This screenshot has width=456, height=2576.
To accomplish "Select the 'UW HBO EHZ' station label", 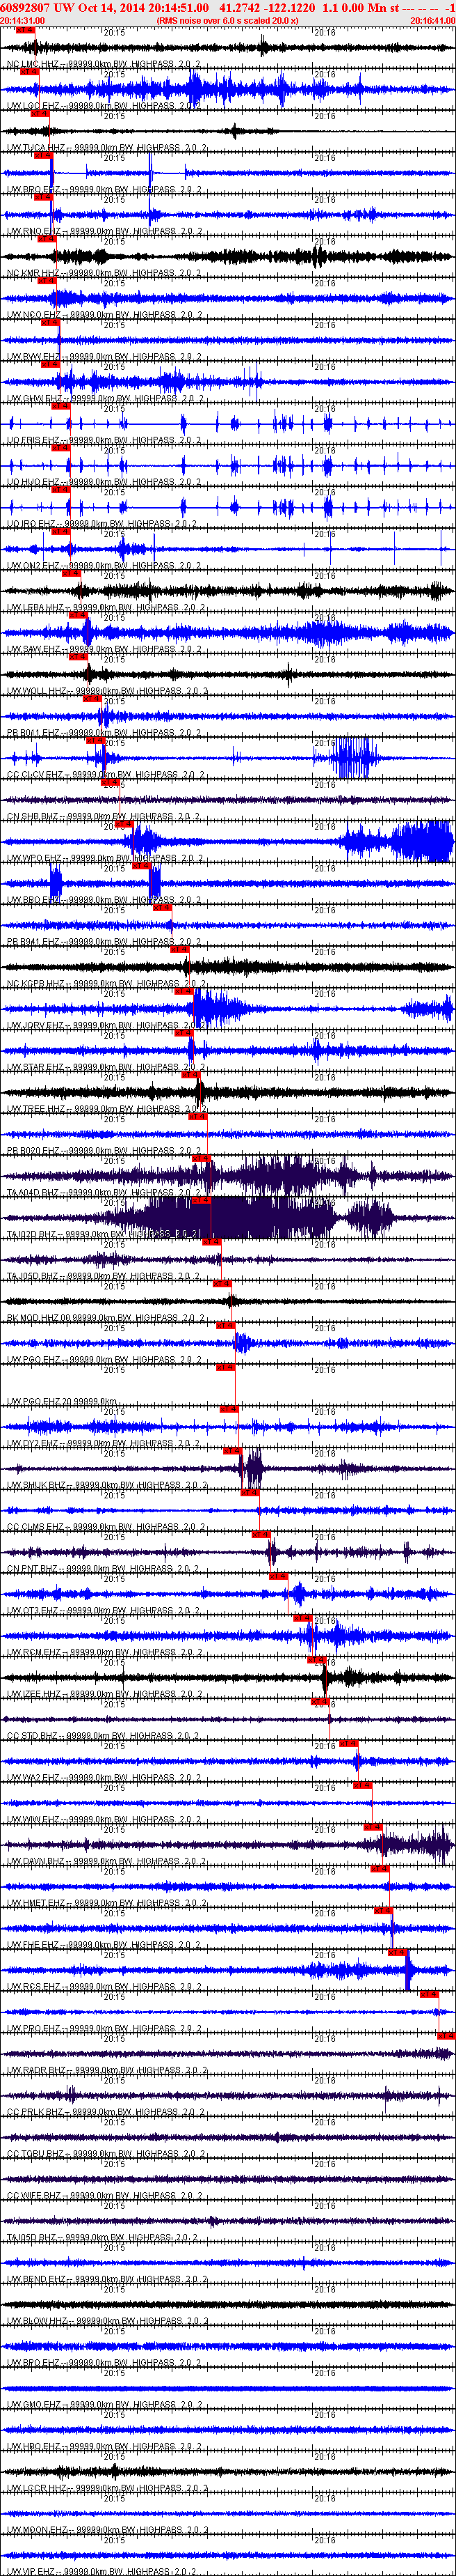I will coord(33,2447).
